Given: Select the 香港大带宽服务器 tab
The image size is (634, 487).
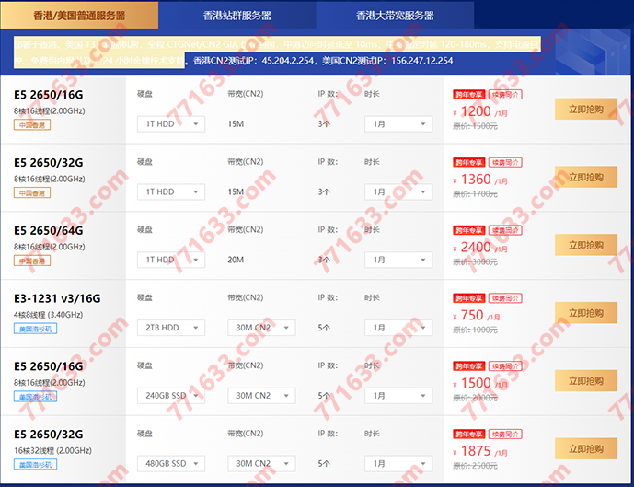Looking at the screenshot, I should tap(395, 16).
